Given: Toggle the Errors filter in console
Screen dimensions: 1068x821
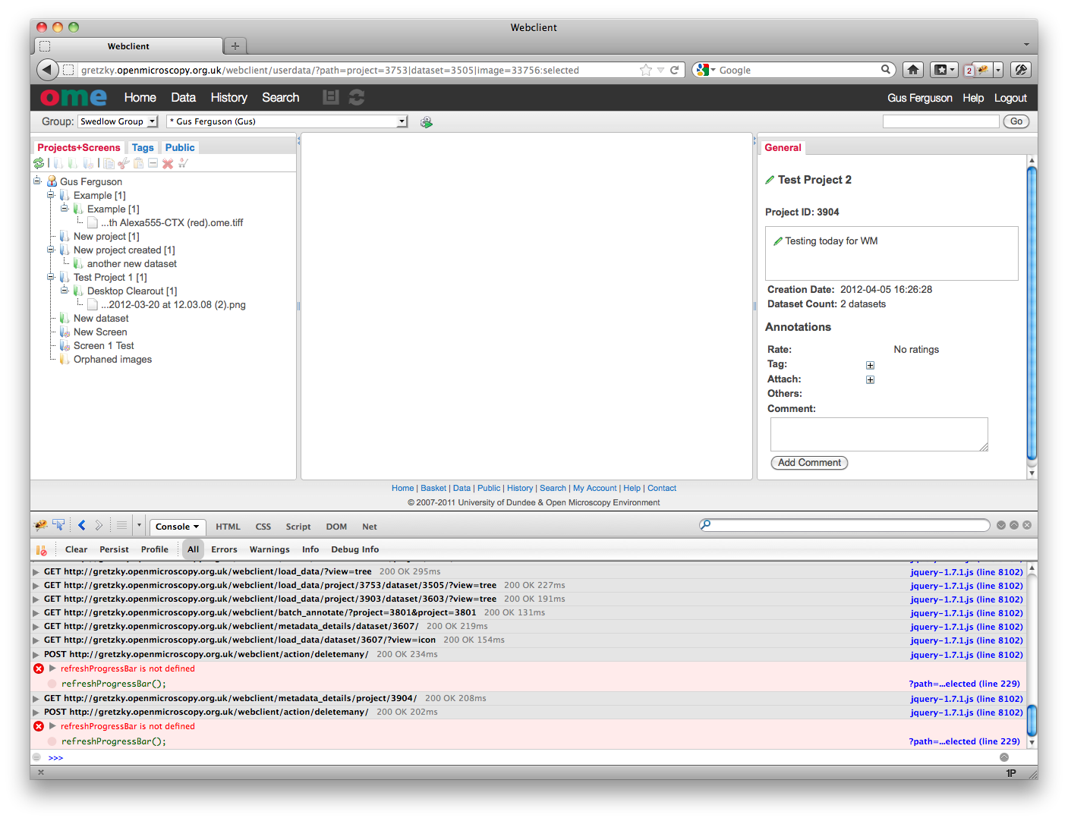Looking at the screenshot, I should (x=224, y=549).
